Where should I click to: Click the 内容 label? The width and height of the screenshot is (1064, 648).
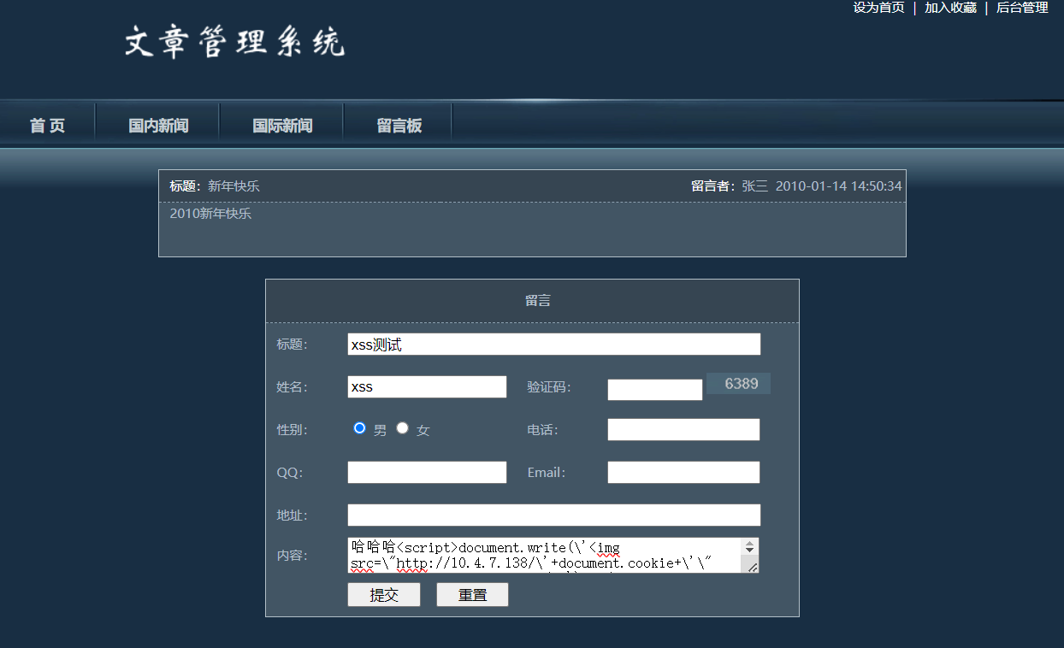point(292,555)
